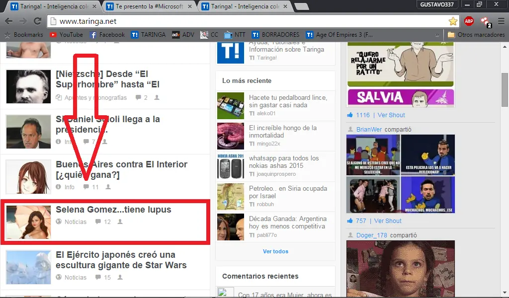Open the AdBlock Plus extension icon
Viewport: 509px width, 298px height.
[x=469, y=21]
